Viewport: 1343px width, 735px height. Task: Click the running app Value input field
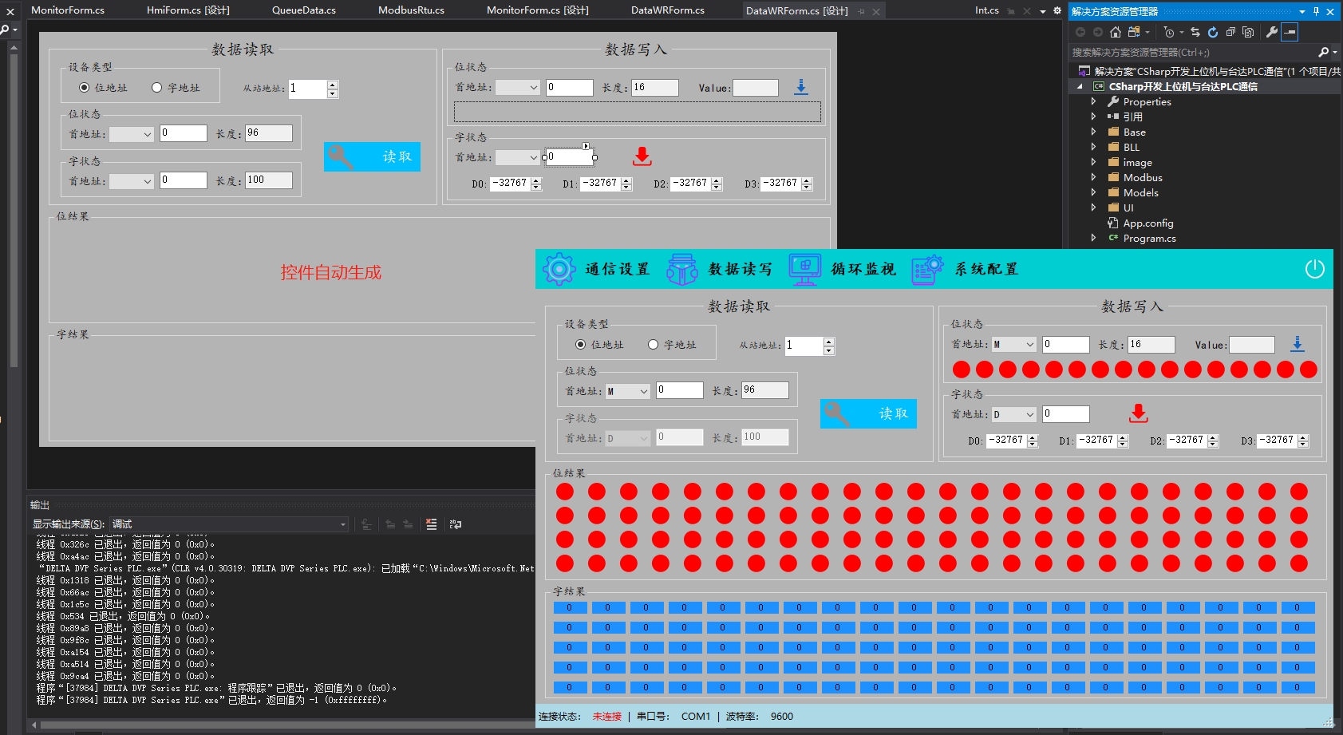(1252, 345)
